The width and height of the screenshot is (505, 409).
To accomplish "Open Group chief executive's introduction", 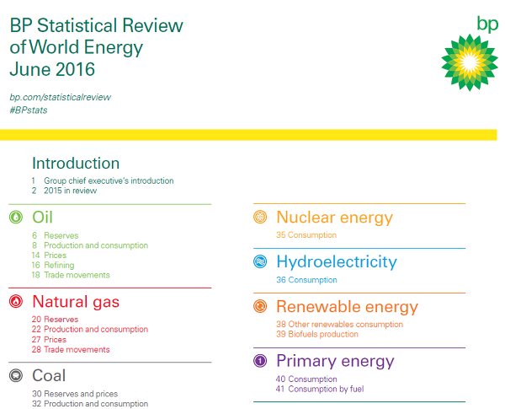I will coord(108,180).
